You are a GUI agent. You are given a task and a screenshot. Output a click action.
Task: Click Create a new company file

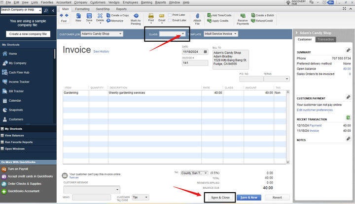pyautogui.click(x=28, y=34)
